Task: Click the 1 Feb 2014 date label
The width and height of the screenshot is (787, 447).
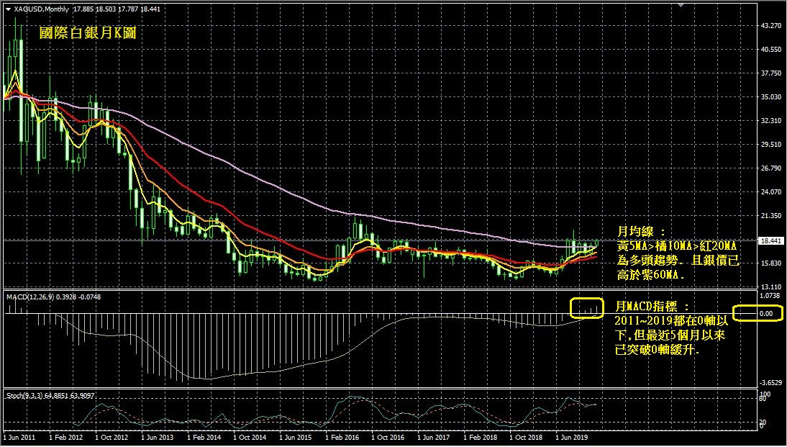Action: pyautogui.click(x=203, y=438)
